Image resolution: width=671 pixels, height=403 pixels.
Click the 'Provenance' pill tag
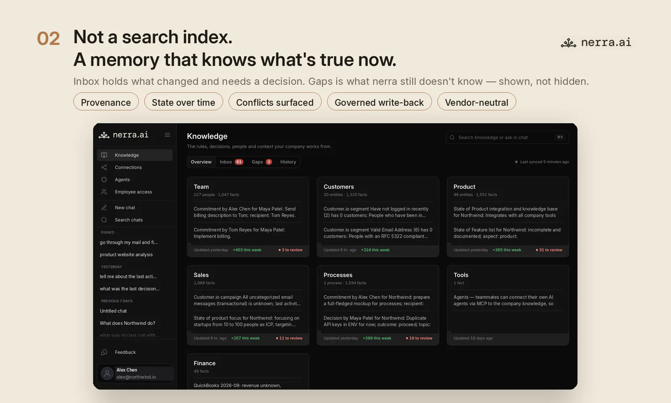(x=106, y=102)
